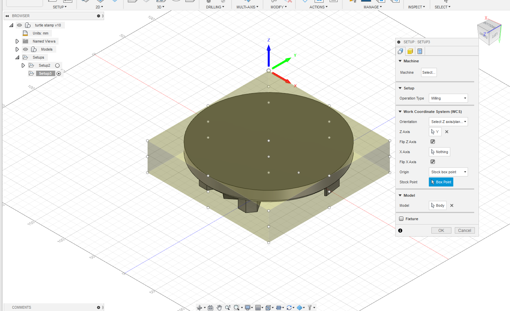Click the X Axis Nothing selection button

tap(439, 152)
